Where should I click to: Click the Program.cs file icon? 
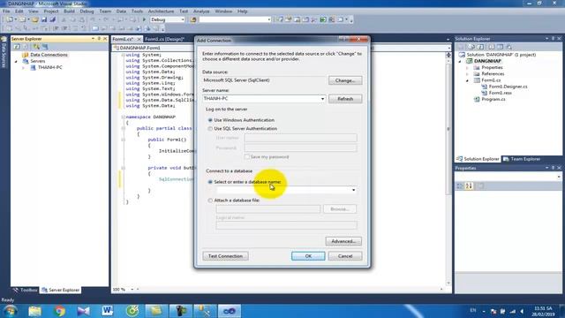[477, 99]
